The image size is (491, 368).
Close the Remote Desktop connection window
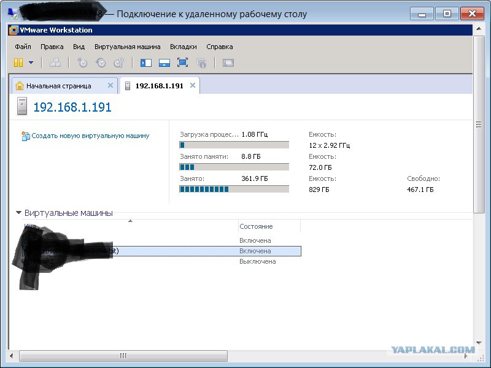(472, 13)
